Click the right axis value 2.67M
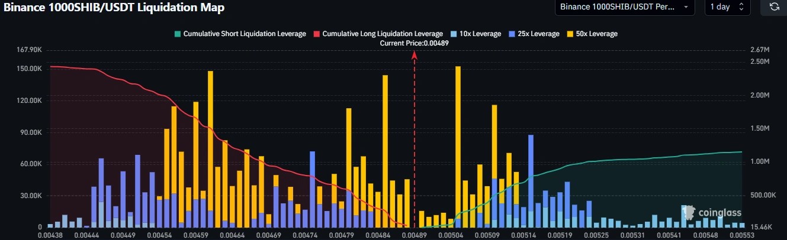The height and width of the screenshot is (240, 787). coord(759,50)
